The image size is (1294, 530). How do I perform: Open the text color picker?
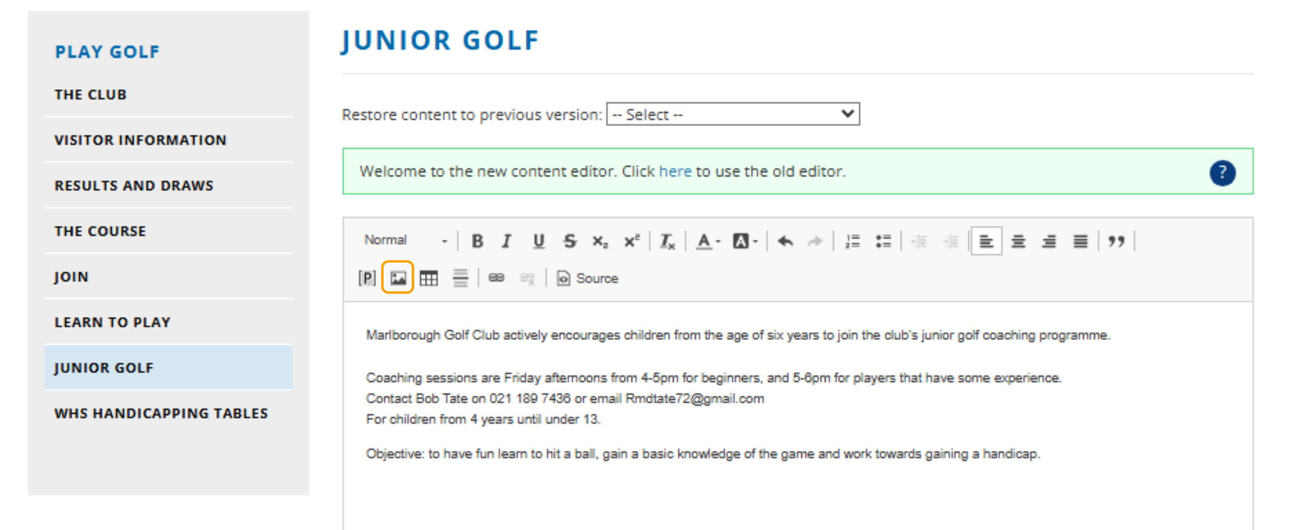click(x=708, y=241)
